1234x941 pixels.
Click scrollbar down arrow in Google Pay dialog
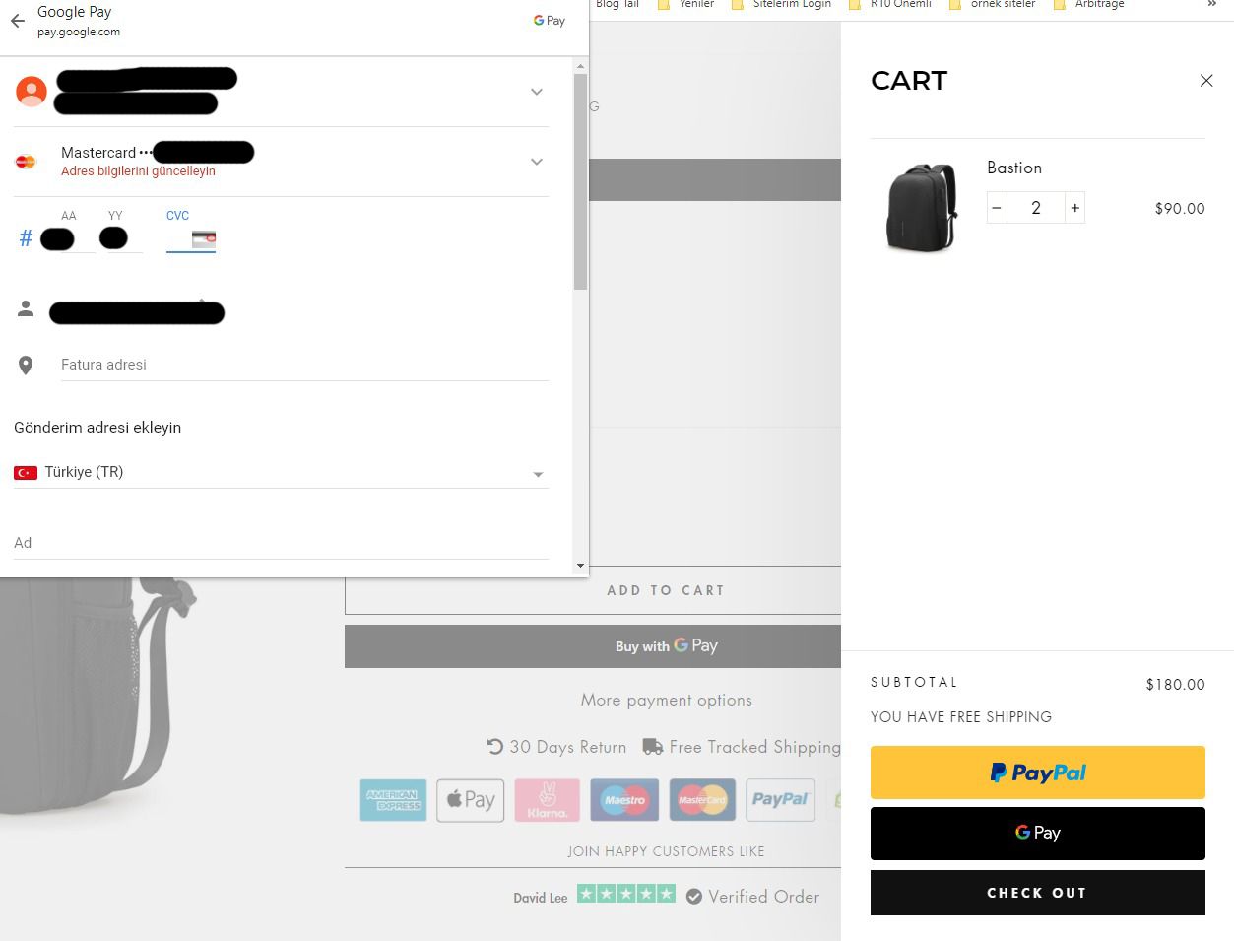click(580, 567)
